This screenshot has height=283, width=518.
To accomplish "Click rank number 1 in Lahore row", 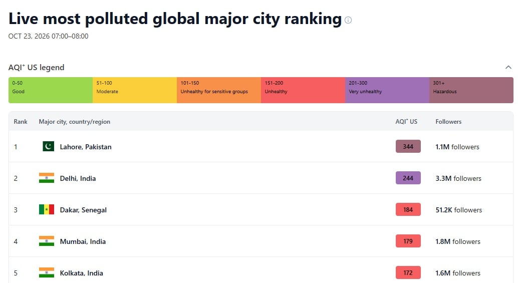I will coord(16,147).
